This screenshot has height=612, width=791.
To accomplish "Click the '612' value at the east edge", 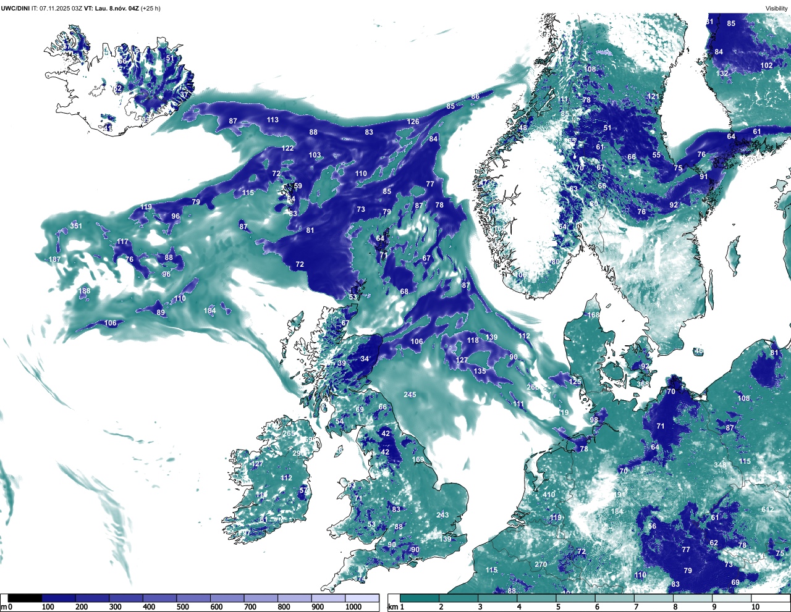I will 768,509.
